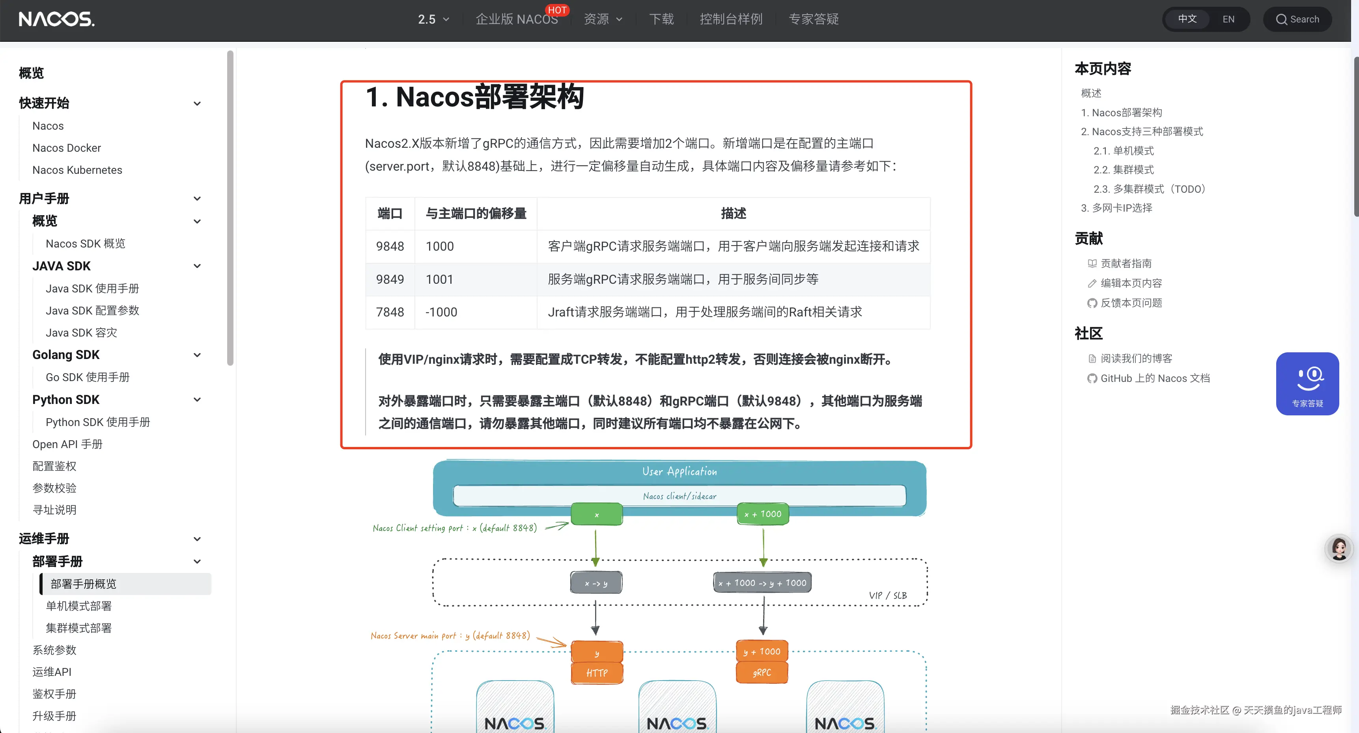The width and height of the screenshot is (1359, 733).
Task: Collapse the Python SDK section
Action: click(x=197, y=400)
